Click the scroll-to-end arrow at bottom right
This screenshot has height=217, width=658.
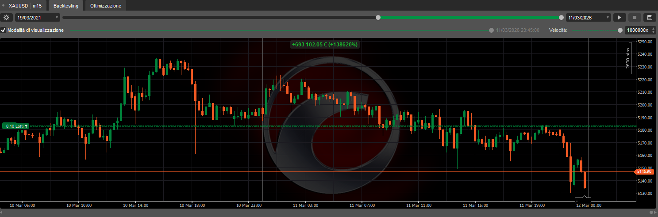tap(654, 213)
